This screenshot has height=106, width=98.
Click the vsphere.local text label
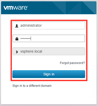pyautogui.click(x=31, y=52)
